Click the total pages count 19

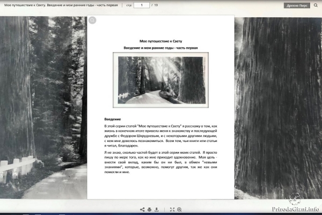(156, 5)
